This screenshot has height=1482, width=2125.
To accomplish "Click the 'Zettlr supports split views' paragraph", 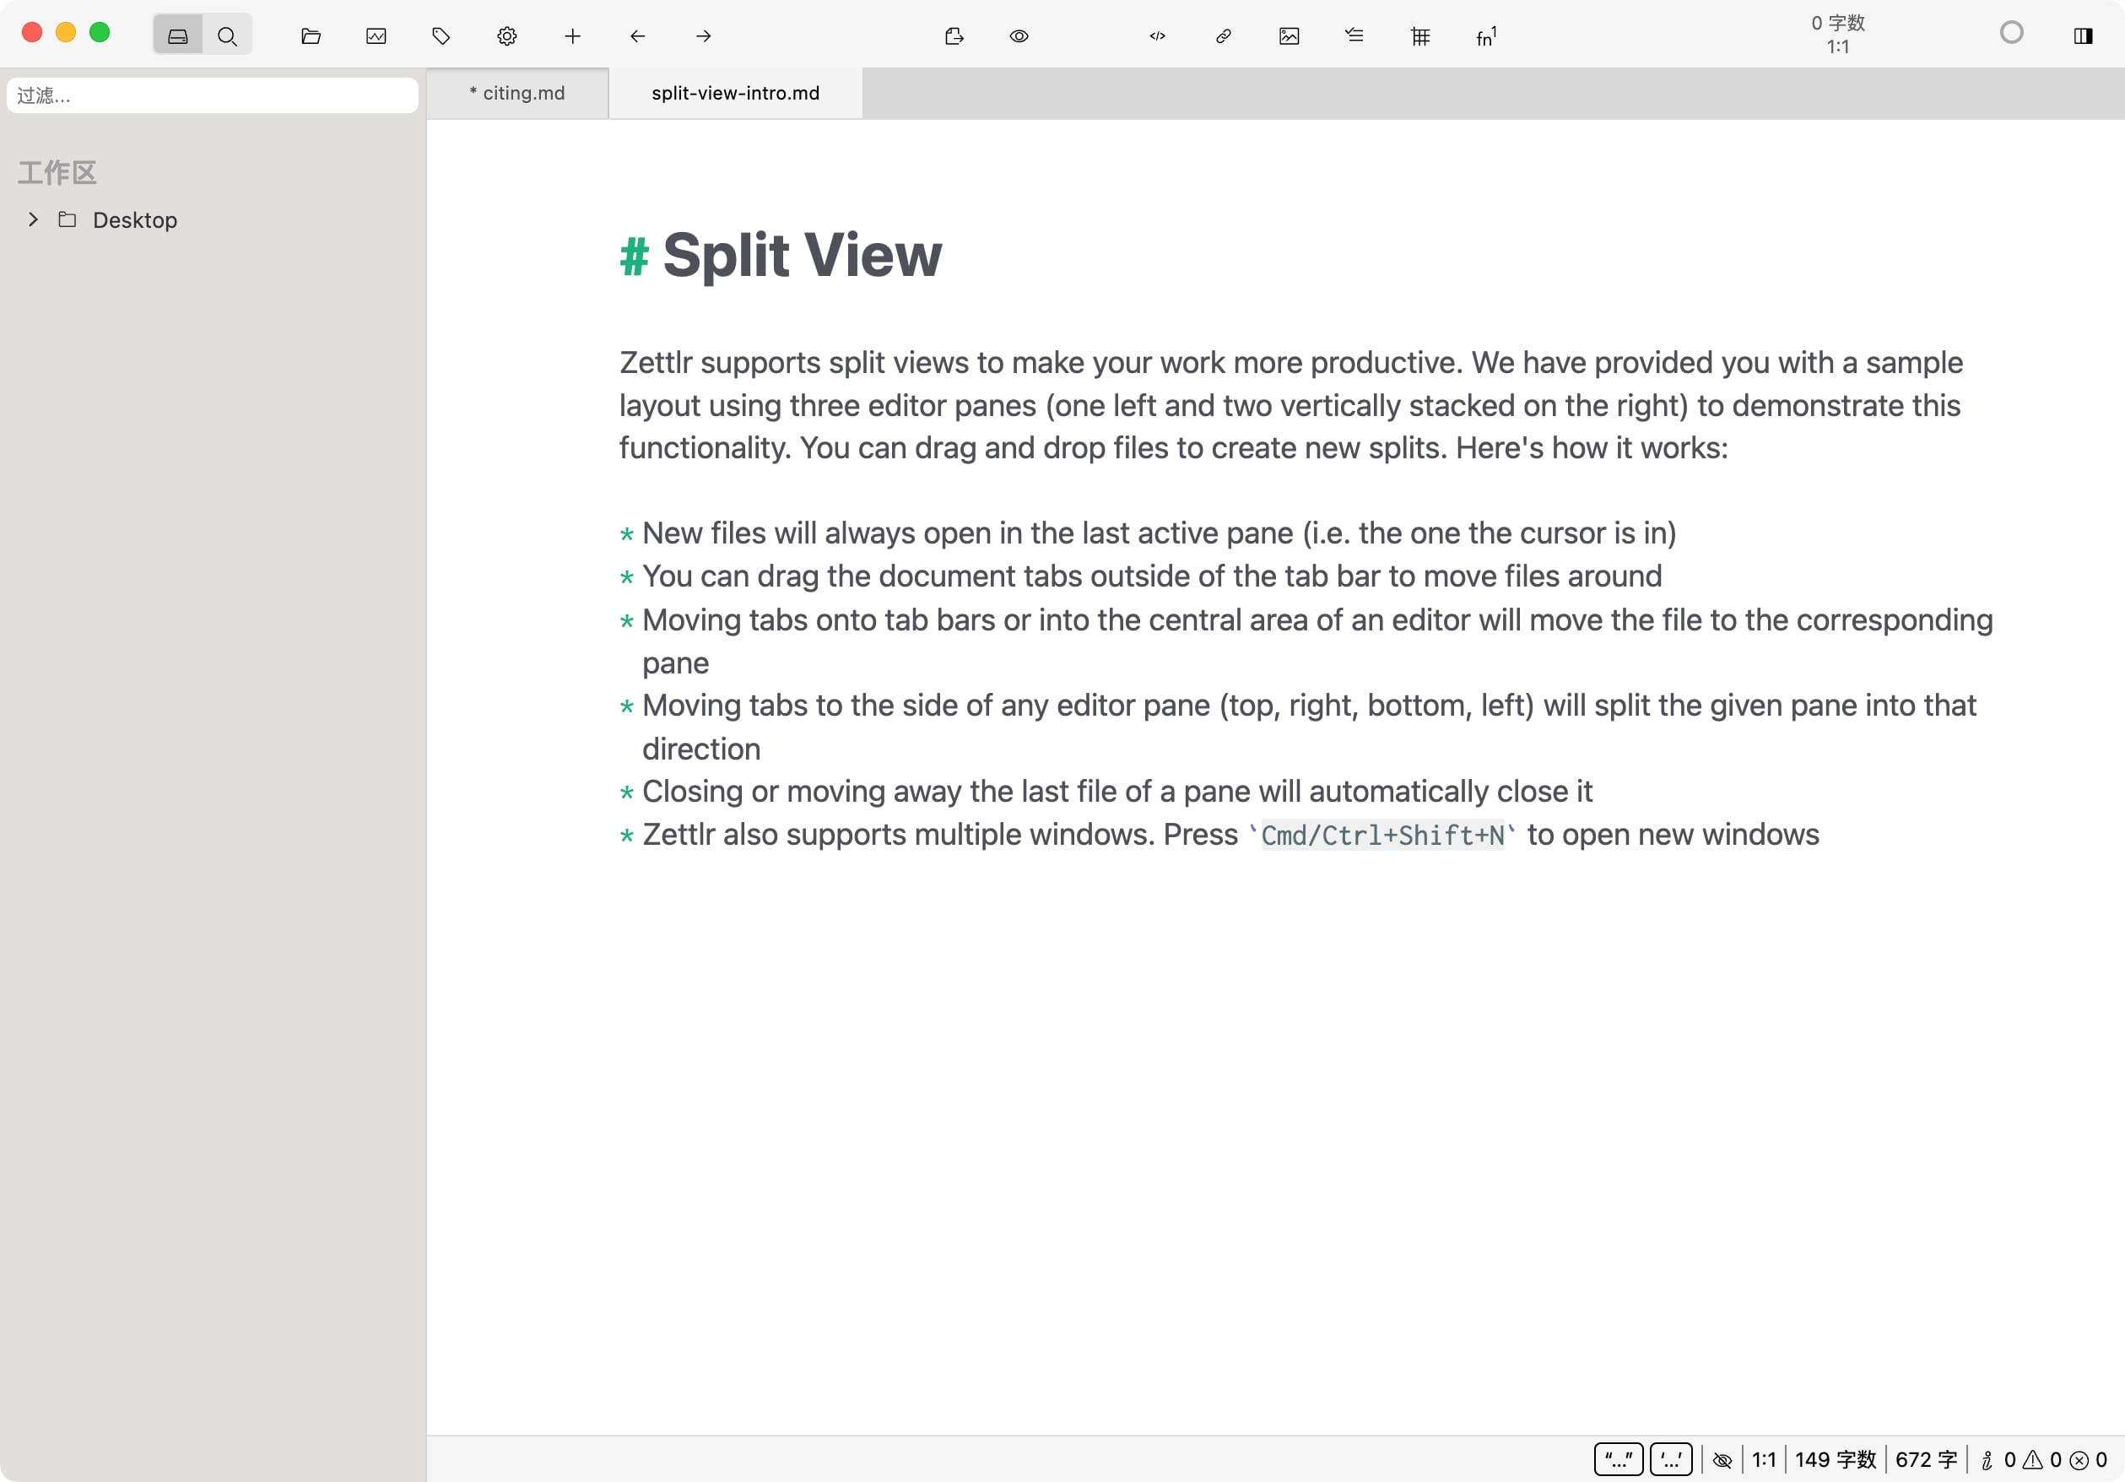I will coord(1290,404).
